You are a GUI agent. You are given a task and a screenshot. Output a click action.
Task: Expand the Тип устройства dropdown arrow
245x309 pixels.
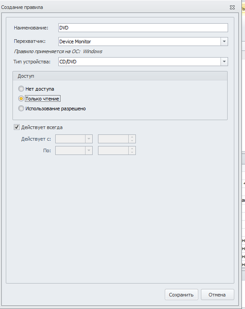pyautogui.click(x=224, y=62)
